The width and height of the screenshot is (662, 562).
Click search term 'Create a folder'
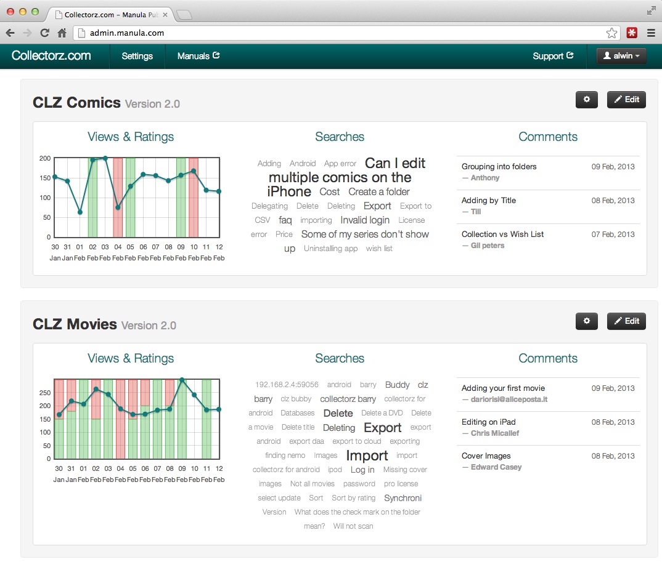378,192
